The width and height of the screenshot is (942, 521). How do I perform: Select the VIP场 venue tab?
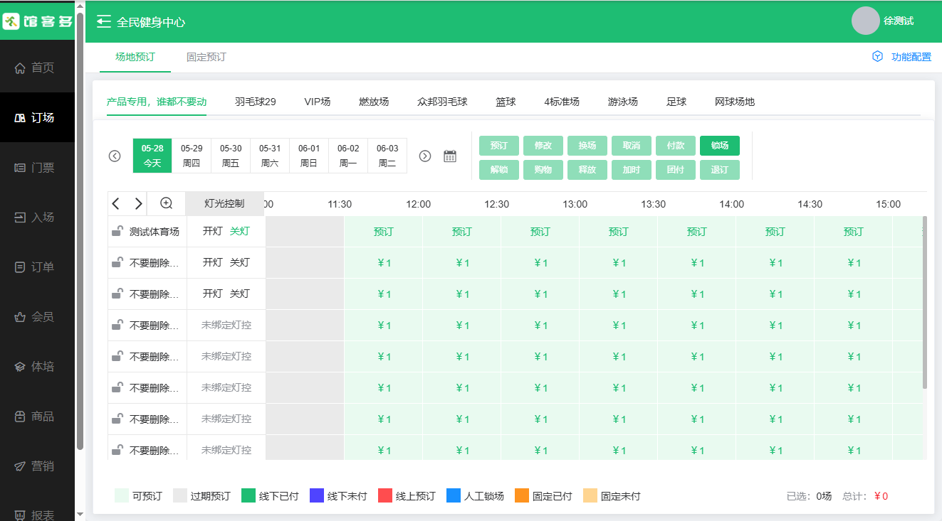[x=318, y=102]
